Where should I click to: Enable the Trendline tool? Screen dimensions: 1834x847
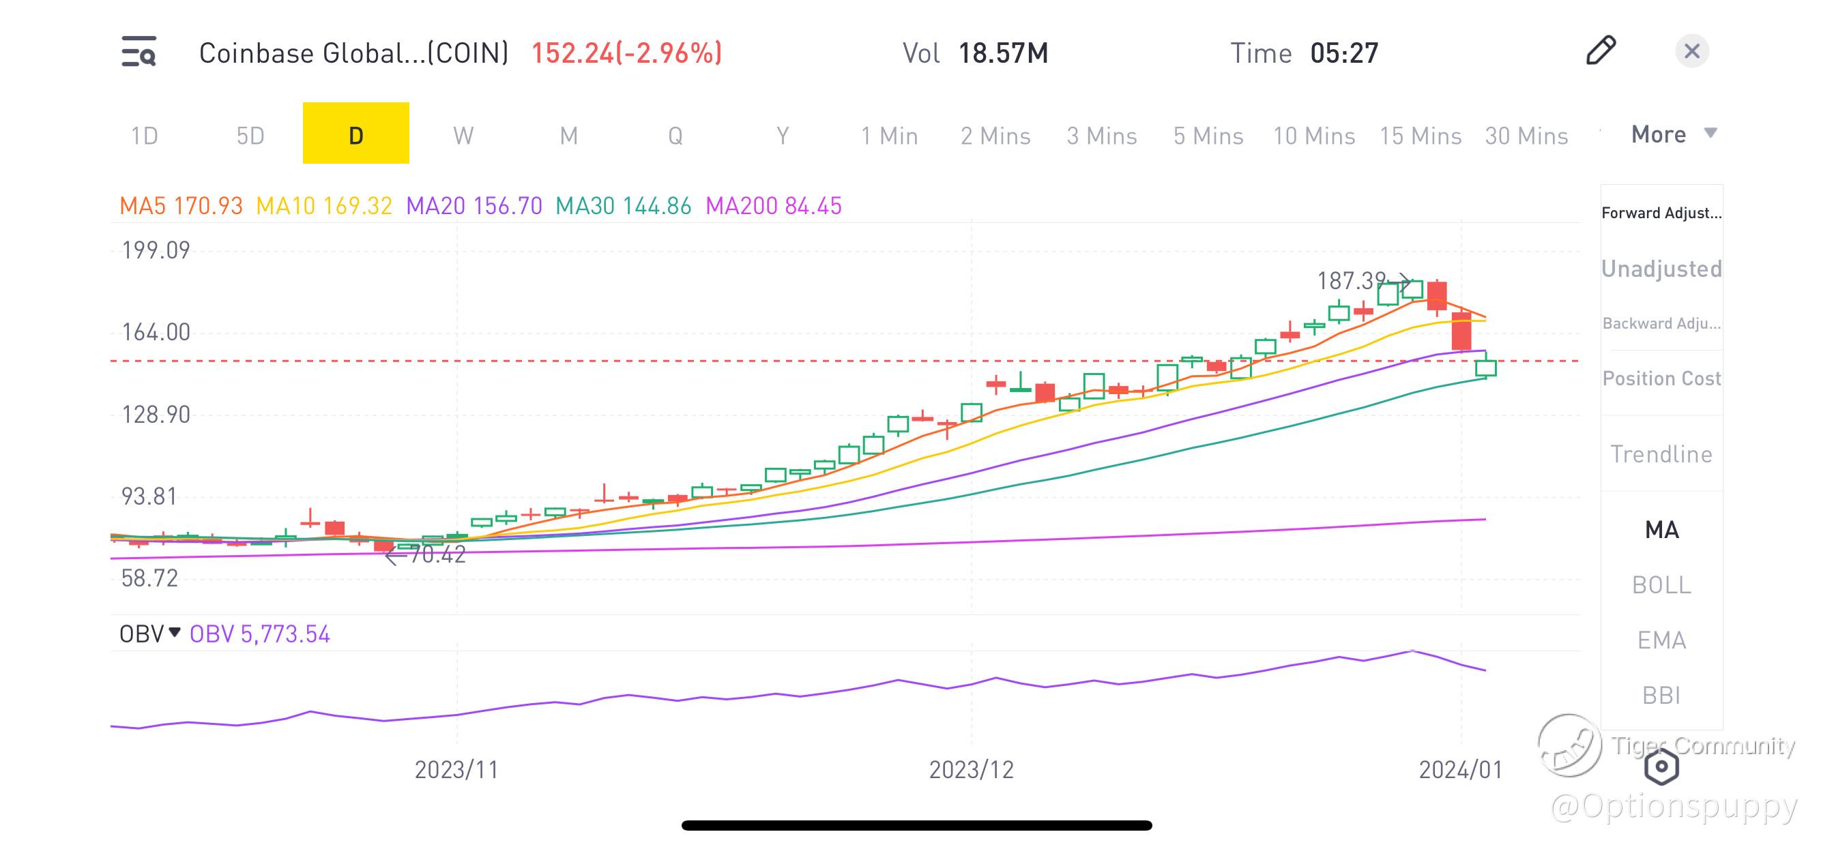(1661, 454)
